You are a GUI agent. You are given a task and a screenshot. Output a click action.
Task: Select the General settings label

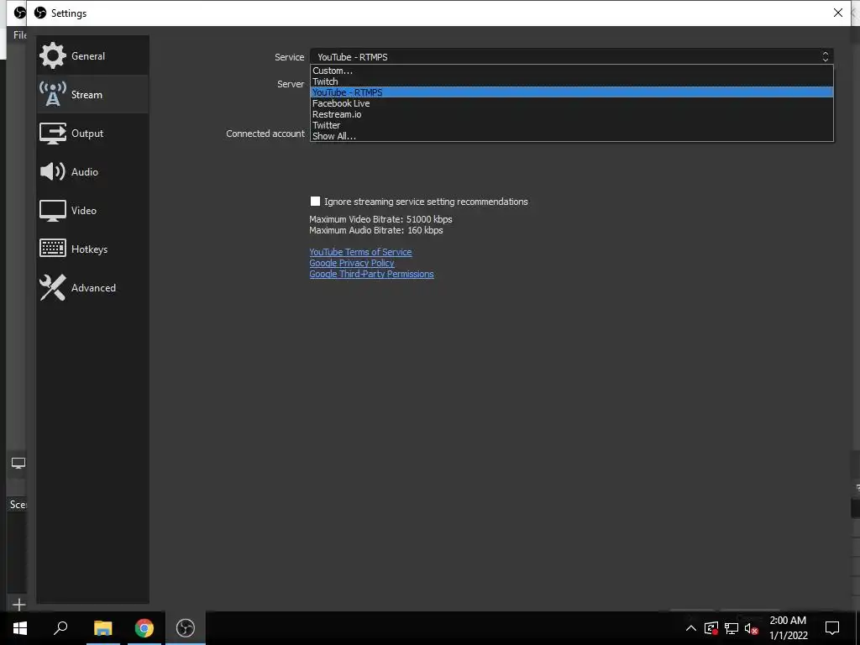87,56
